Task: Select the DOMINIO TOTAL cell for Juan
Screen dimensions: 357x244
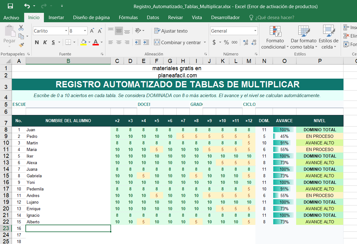Action: click(x=320, y=130)
